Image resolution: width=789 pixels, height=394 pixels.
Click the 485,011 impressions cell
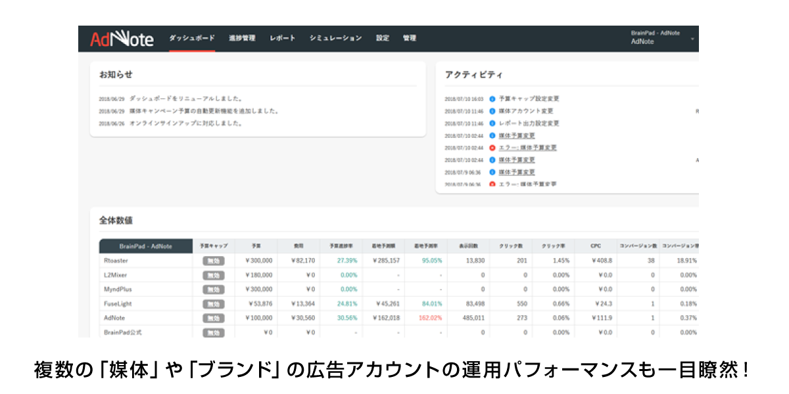(473, 318)
